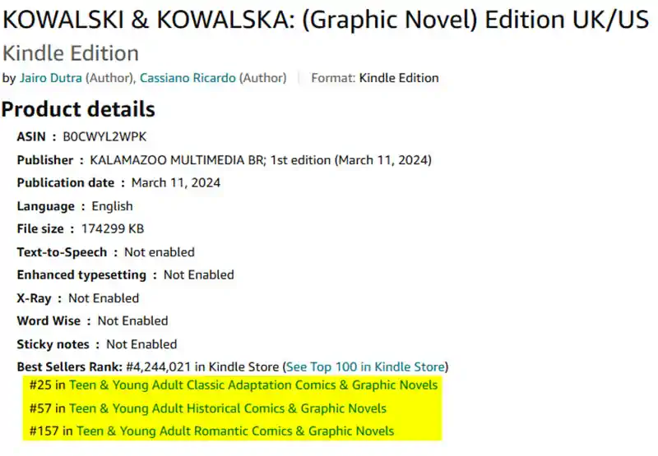
Task: Open Teen & Young Adult Classic Adaptation Comics category
Action: 253,385
